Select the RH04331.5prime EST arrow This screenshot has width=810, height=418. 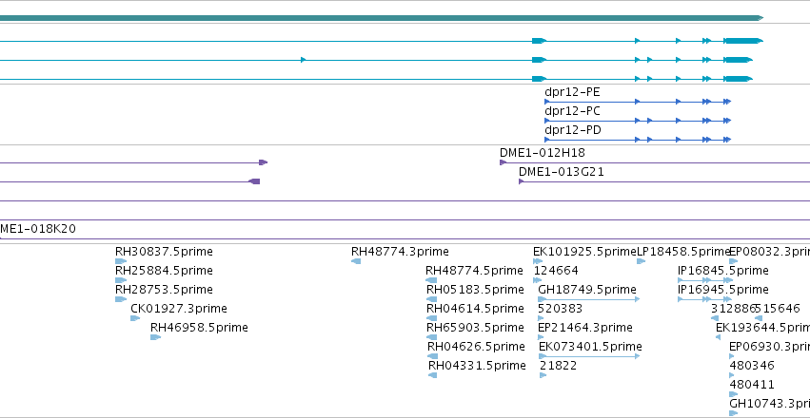point(432,375)
